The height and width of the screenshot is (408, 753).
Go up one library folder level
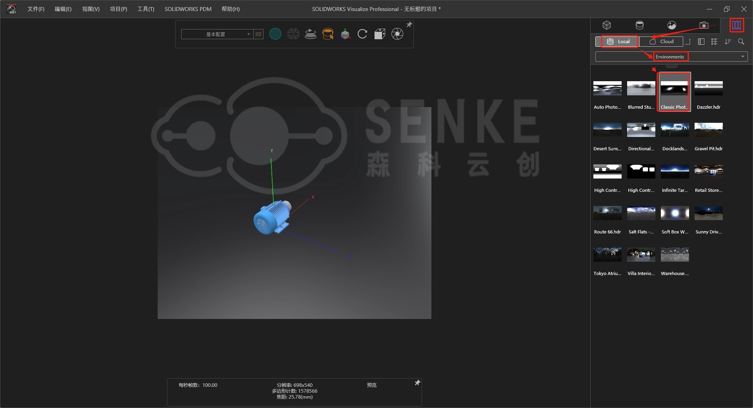click(x=688, y=42)
